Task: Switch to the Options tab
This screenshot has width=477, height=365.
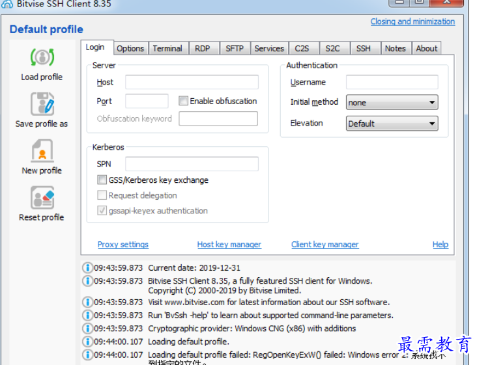Action: (130, 48)
